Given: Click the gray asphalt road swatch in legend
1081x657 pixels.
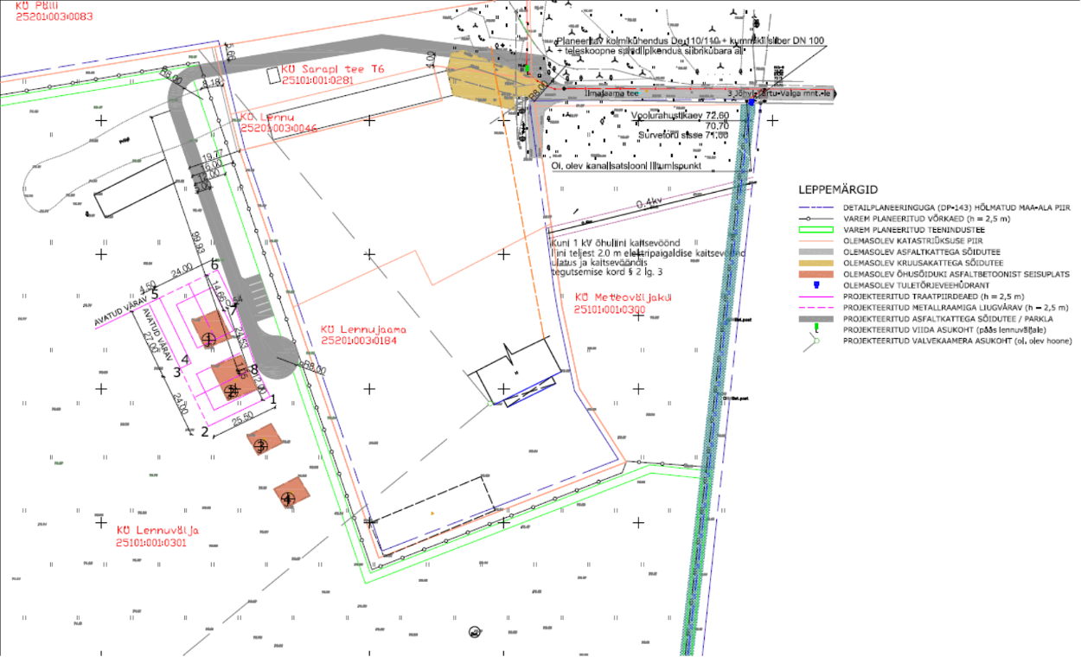Looking at the screenshot, I should pyautogui.click(x=815, y=252).
